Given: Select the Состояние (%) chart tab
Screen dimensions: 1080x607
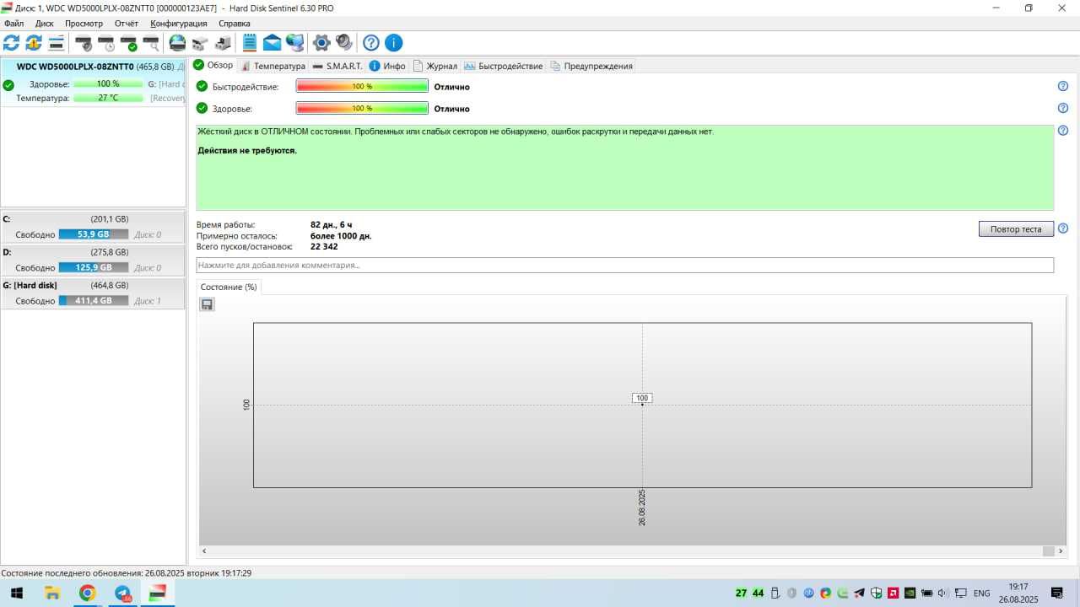Looking at the screenshot, I should (229, 287).
